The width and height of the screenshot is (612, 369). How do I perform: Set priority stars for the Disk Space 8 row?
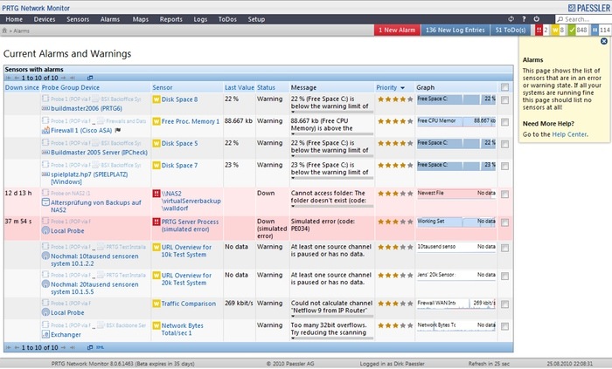click(x=395, y=99)
